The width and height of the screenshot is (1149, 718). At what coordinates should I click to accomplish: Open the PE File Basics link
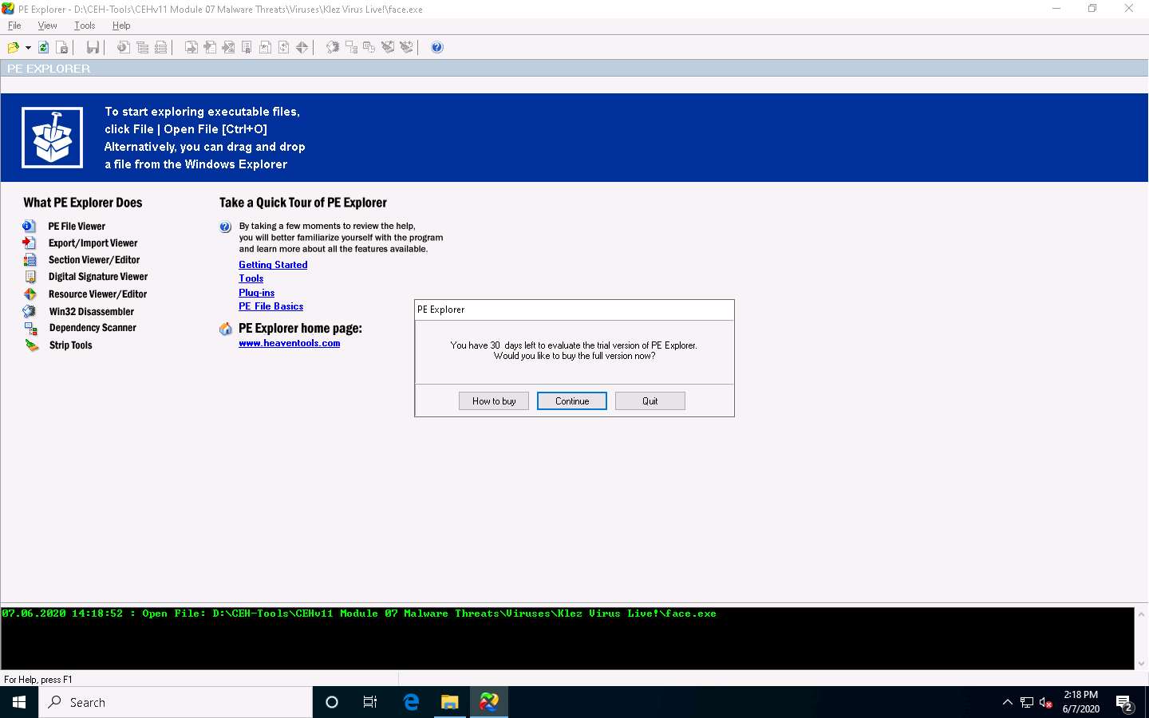[x=270, y=306]
